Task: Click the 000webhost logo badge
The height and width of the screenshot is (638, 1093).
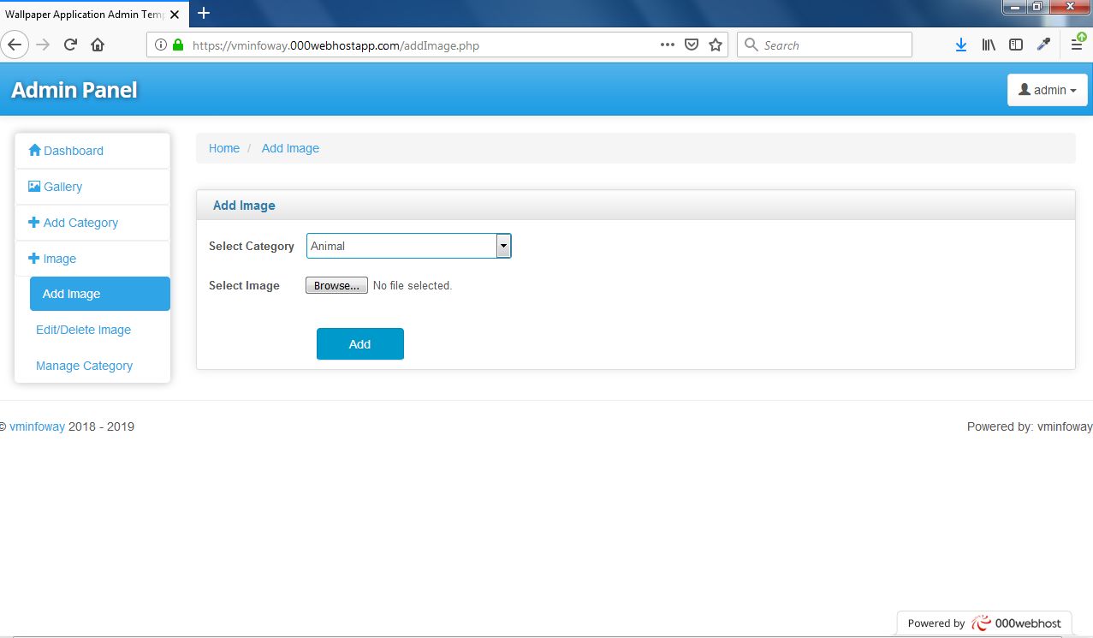Action: [984, 623]
